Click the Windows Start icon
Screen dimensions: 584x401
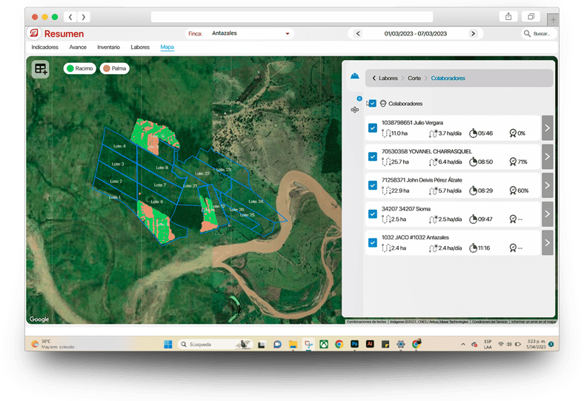tap(167, 344)
